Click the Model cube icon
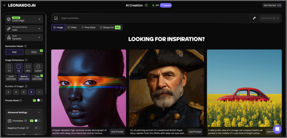The height and width of the screenshot is (138, 287). (9, 19)
